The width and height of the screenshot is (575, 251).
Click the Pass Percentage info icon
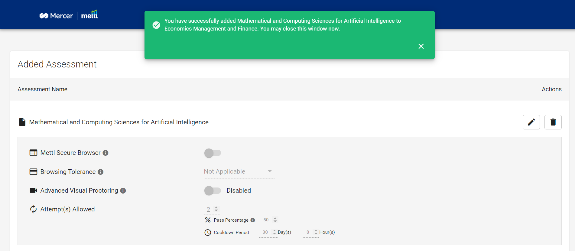(x=253, y=220)
